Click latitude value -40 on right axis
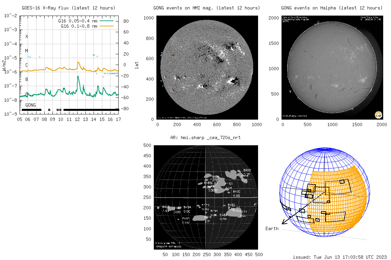Image resolution: width=391 pixels, height=260 pixels. click(125, 87)
